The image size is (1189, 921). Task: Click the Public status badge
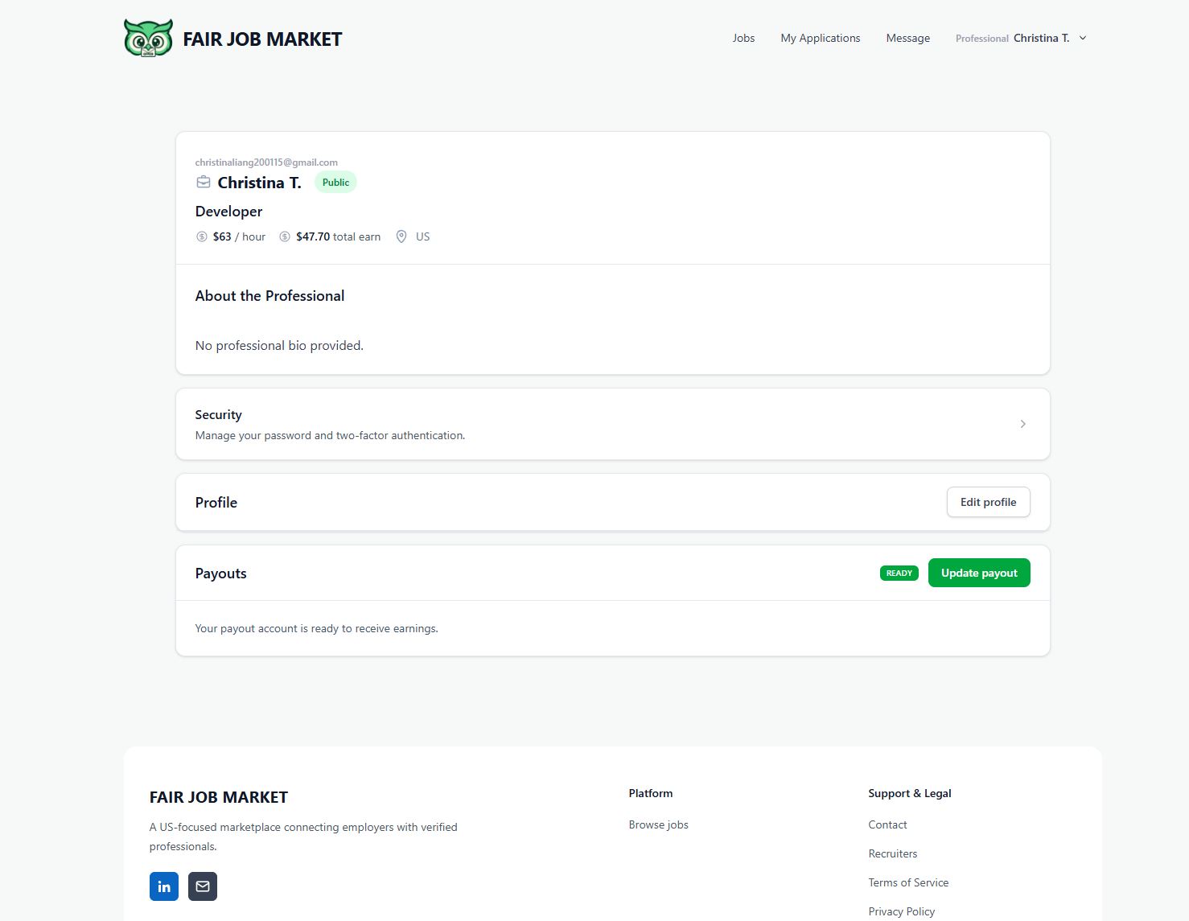click(335, 183)
